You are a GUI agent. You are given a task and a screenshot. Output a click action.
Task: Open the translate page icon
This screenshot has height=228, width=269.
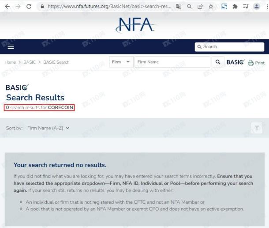click(x=179, y=7)
